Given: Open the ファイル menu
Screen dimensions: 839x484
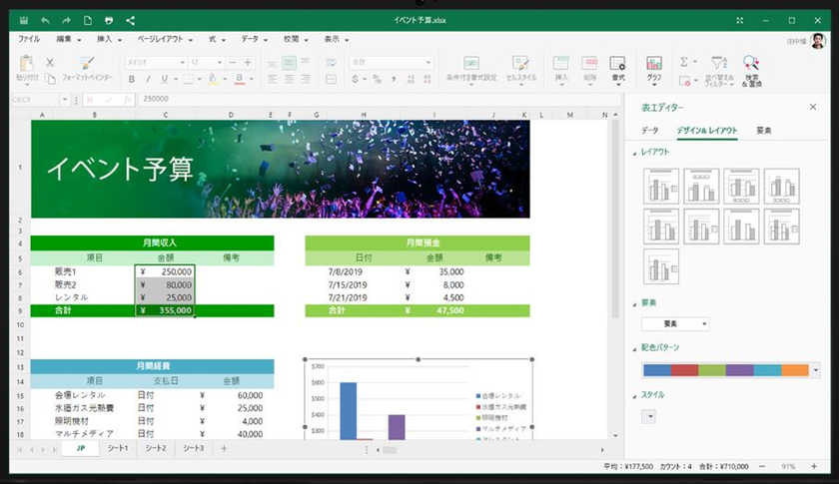Looking at the screenshot, I should coord(29,39).
